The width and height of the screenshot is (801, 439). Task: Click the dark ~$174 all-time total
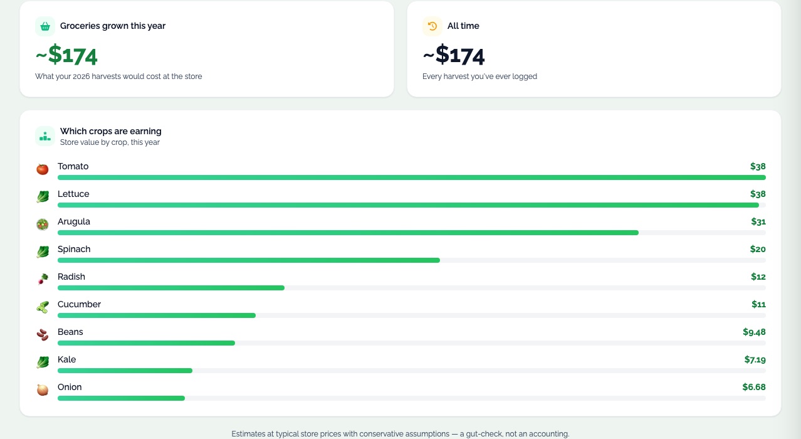(x=454, y=56)
